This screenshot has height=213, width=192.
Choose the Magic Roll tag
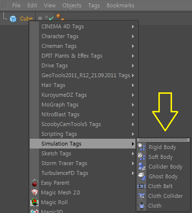tap(83, 202)
